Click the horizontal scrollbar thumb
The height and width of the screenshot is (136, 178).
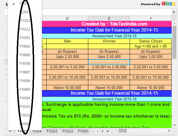123,131
